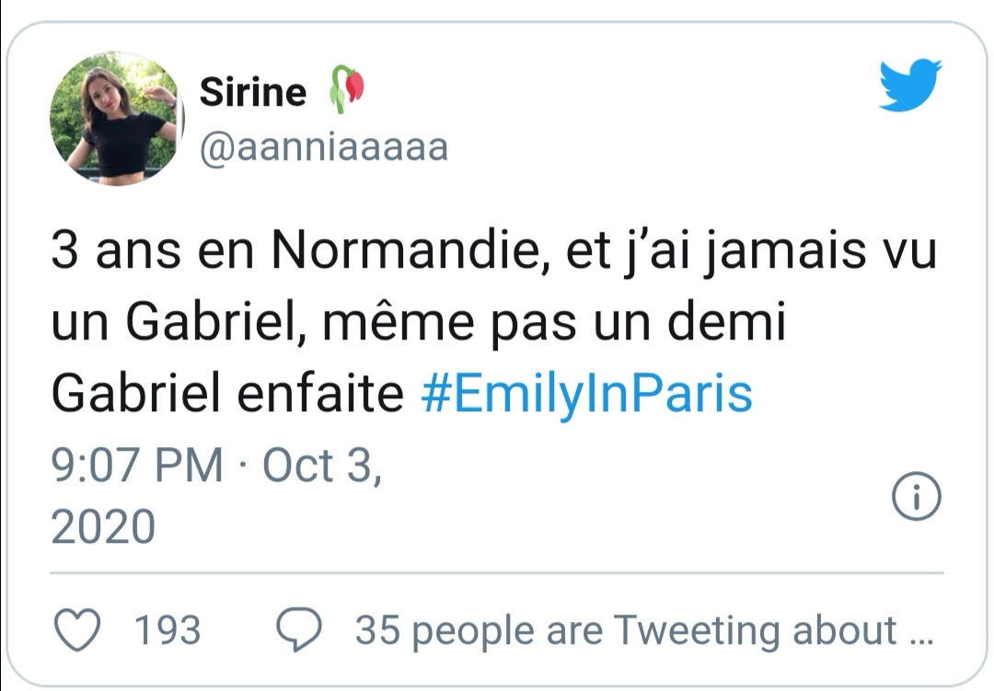Viewport: 994px width, 691px height.
Task: Visit the @aanniaaaaa handle
Action: click(323, 145)
